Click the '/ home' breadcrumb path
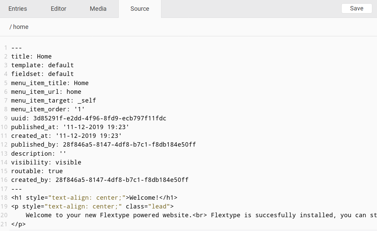Screen dimensions: 377x231 tap(19, 27)
